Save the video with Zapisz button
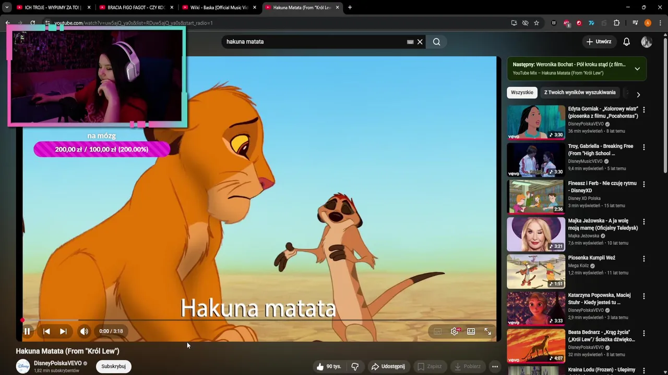This screenshot has width=668, height=375. coord(429,367)
